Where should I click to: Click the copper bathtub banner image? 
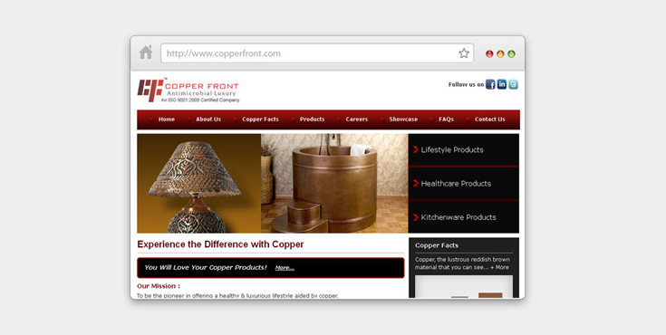[334, 184]
